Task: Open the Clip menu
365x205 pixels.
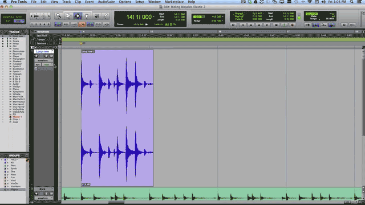Action: click(78, 2)
